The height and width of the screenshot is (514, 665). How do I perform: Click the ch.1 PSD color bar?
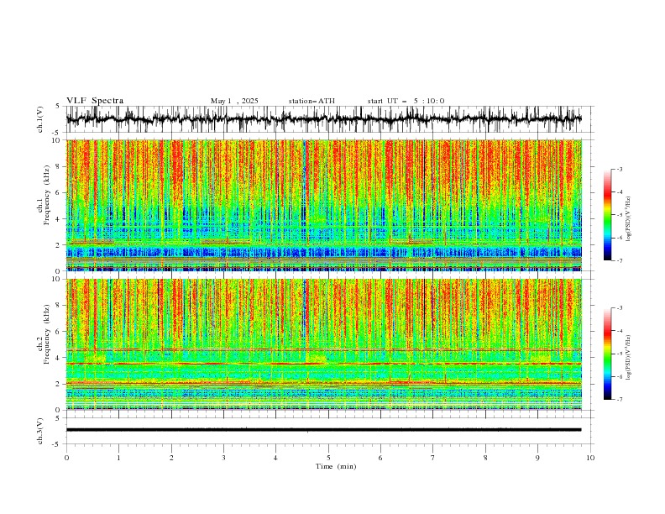click(x=607, y=215)
